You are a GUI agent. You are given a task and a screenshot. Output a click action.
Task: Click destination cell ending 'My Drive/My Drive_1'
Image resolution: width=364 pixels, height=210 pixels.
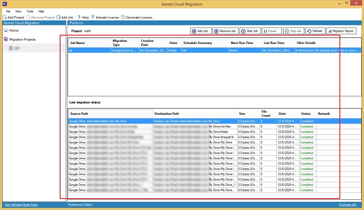coord(195,185)
